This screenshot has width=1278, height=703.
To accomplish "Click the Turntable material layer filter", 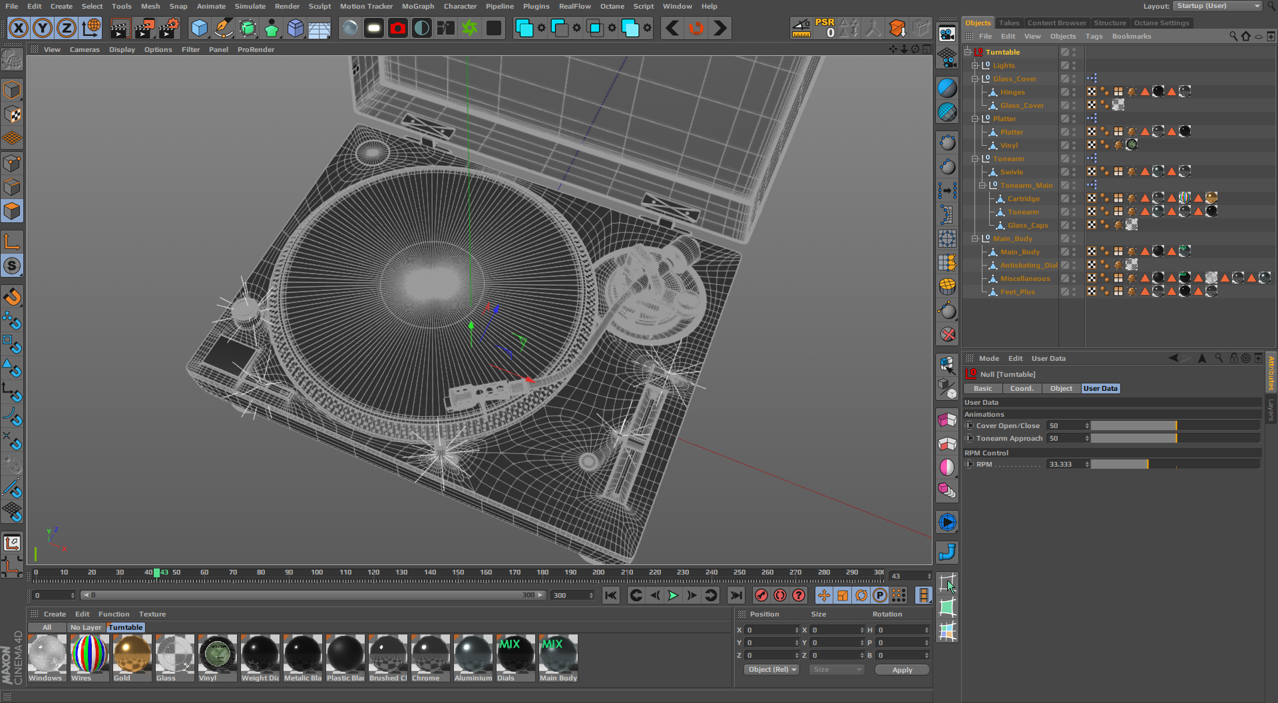I will click(x=125, y=627).
